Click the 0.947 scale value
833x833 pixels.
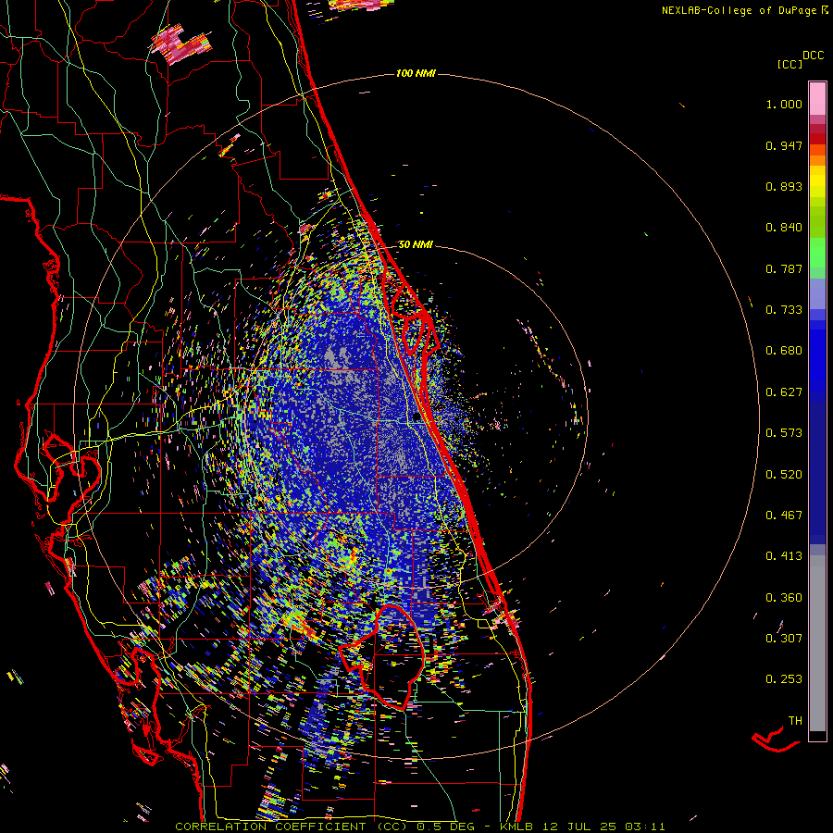784,145
